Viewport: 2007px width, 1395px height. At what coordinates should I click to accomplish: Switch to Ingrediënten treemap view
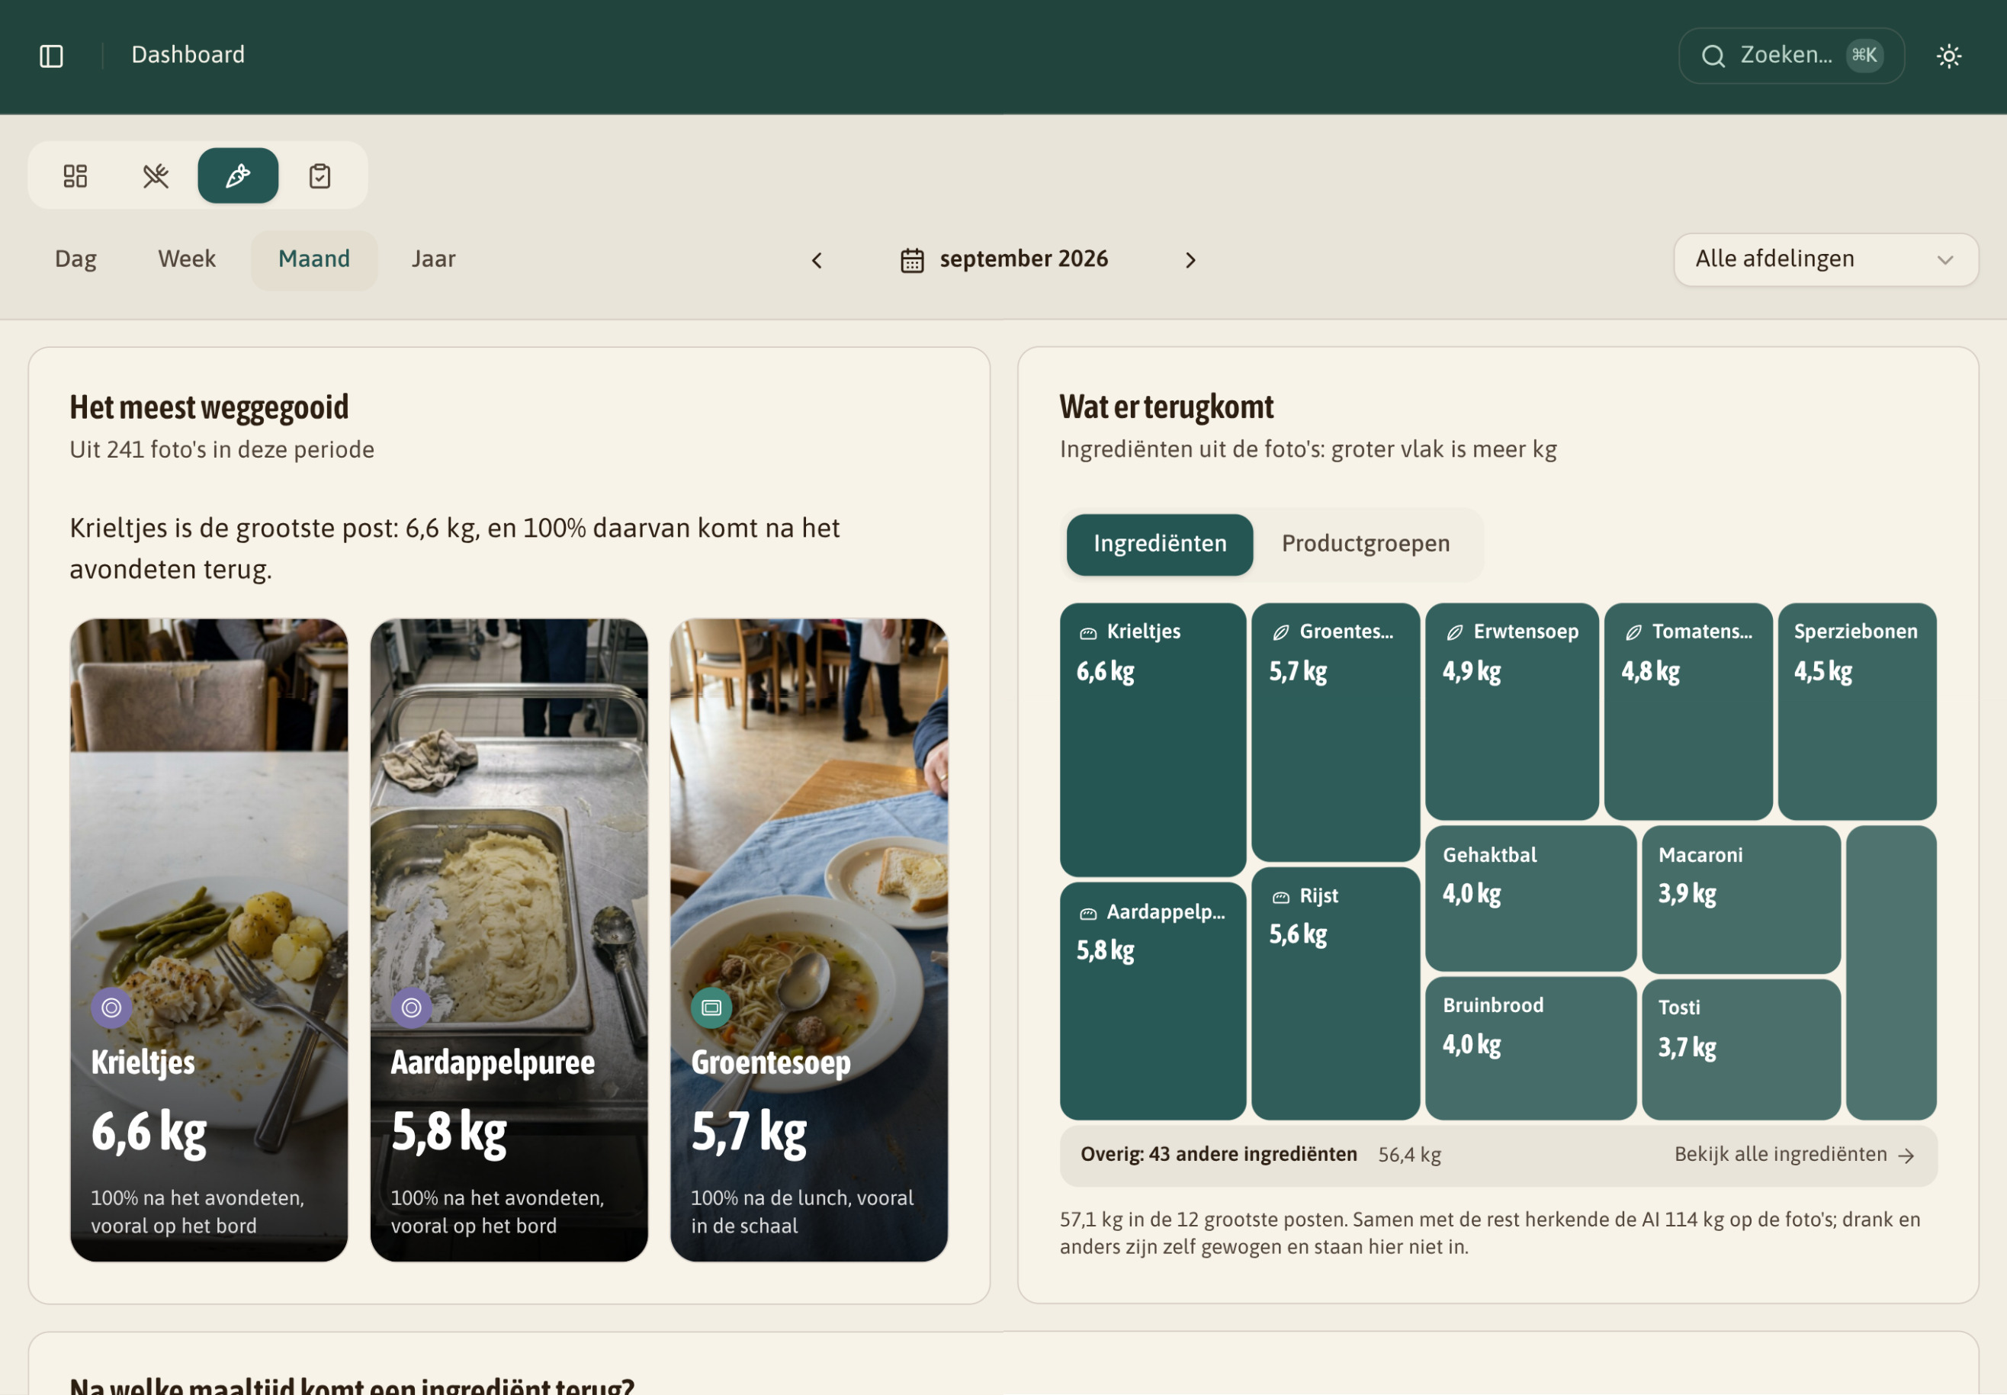[x=1160, y=545]
